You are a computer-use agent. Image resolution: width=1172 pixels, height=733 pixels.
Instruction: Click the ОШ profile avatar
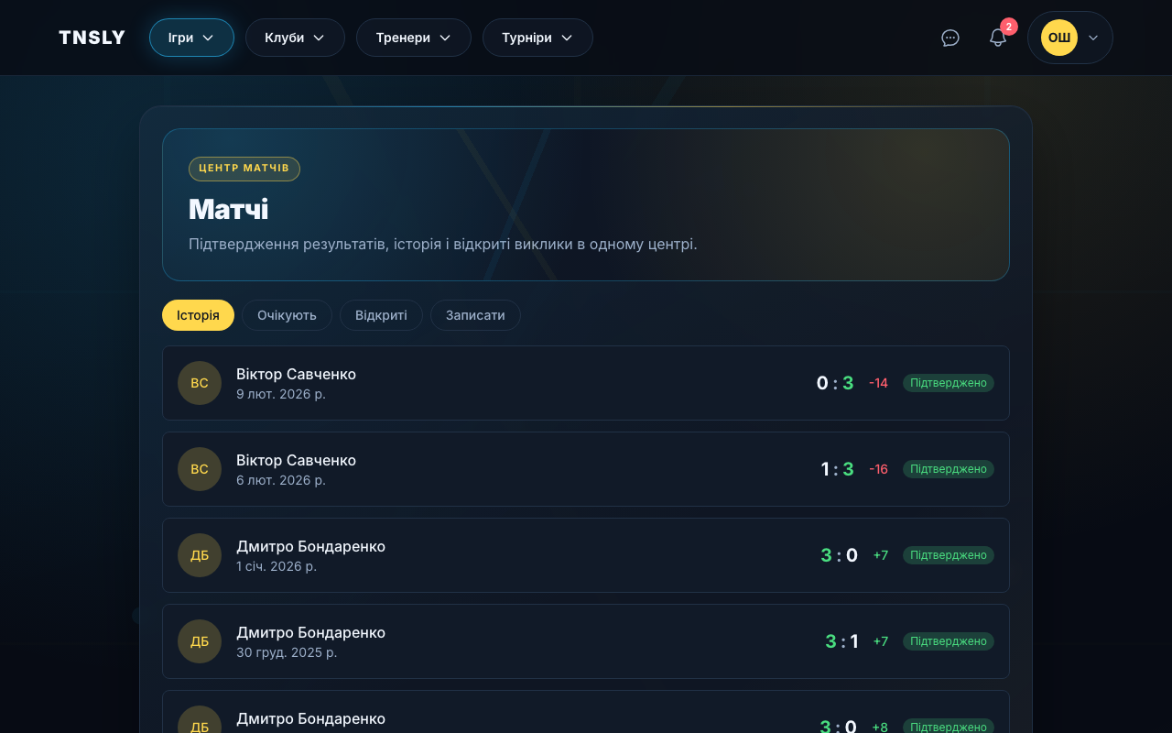click(1059, 38)
